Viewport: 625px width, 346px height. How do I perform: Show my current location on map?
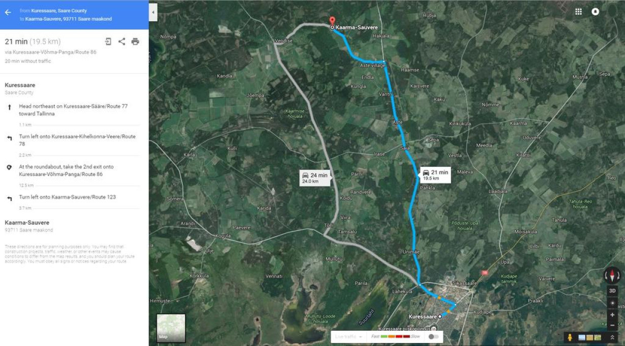tap(612, 303)
